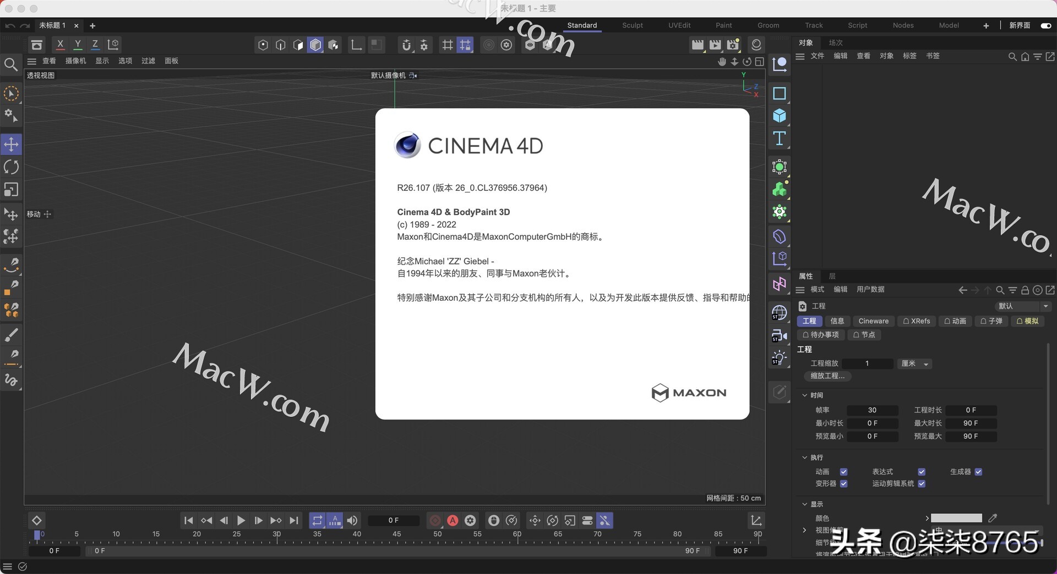Select the Move tool in left toolbar
The image size is (1057, 574).
pos(11,145)
